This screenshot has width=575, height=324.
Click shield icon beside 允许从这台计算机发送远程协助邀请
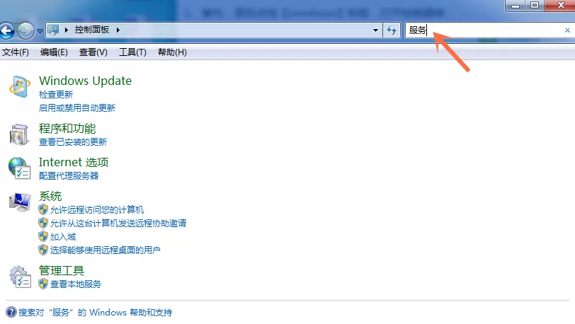[43, 223]
